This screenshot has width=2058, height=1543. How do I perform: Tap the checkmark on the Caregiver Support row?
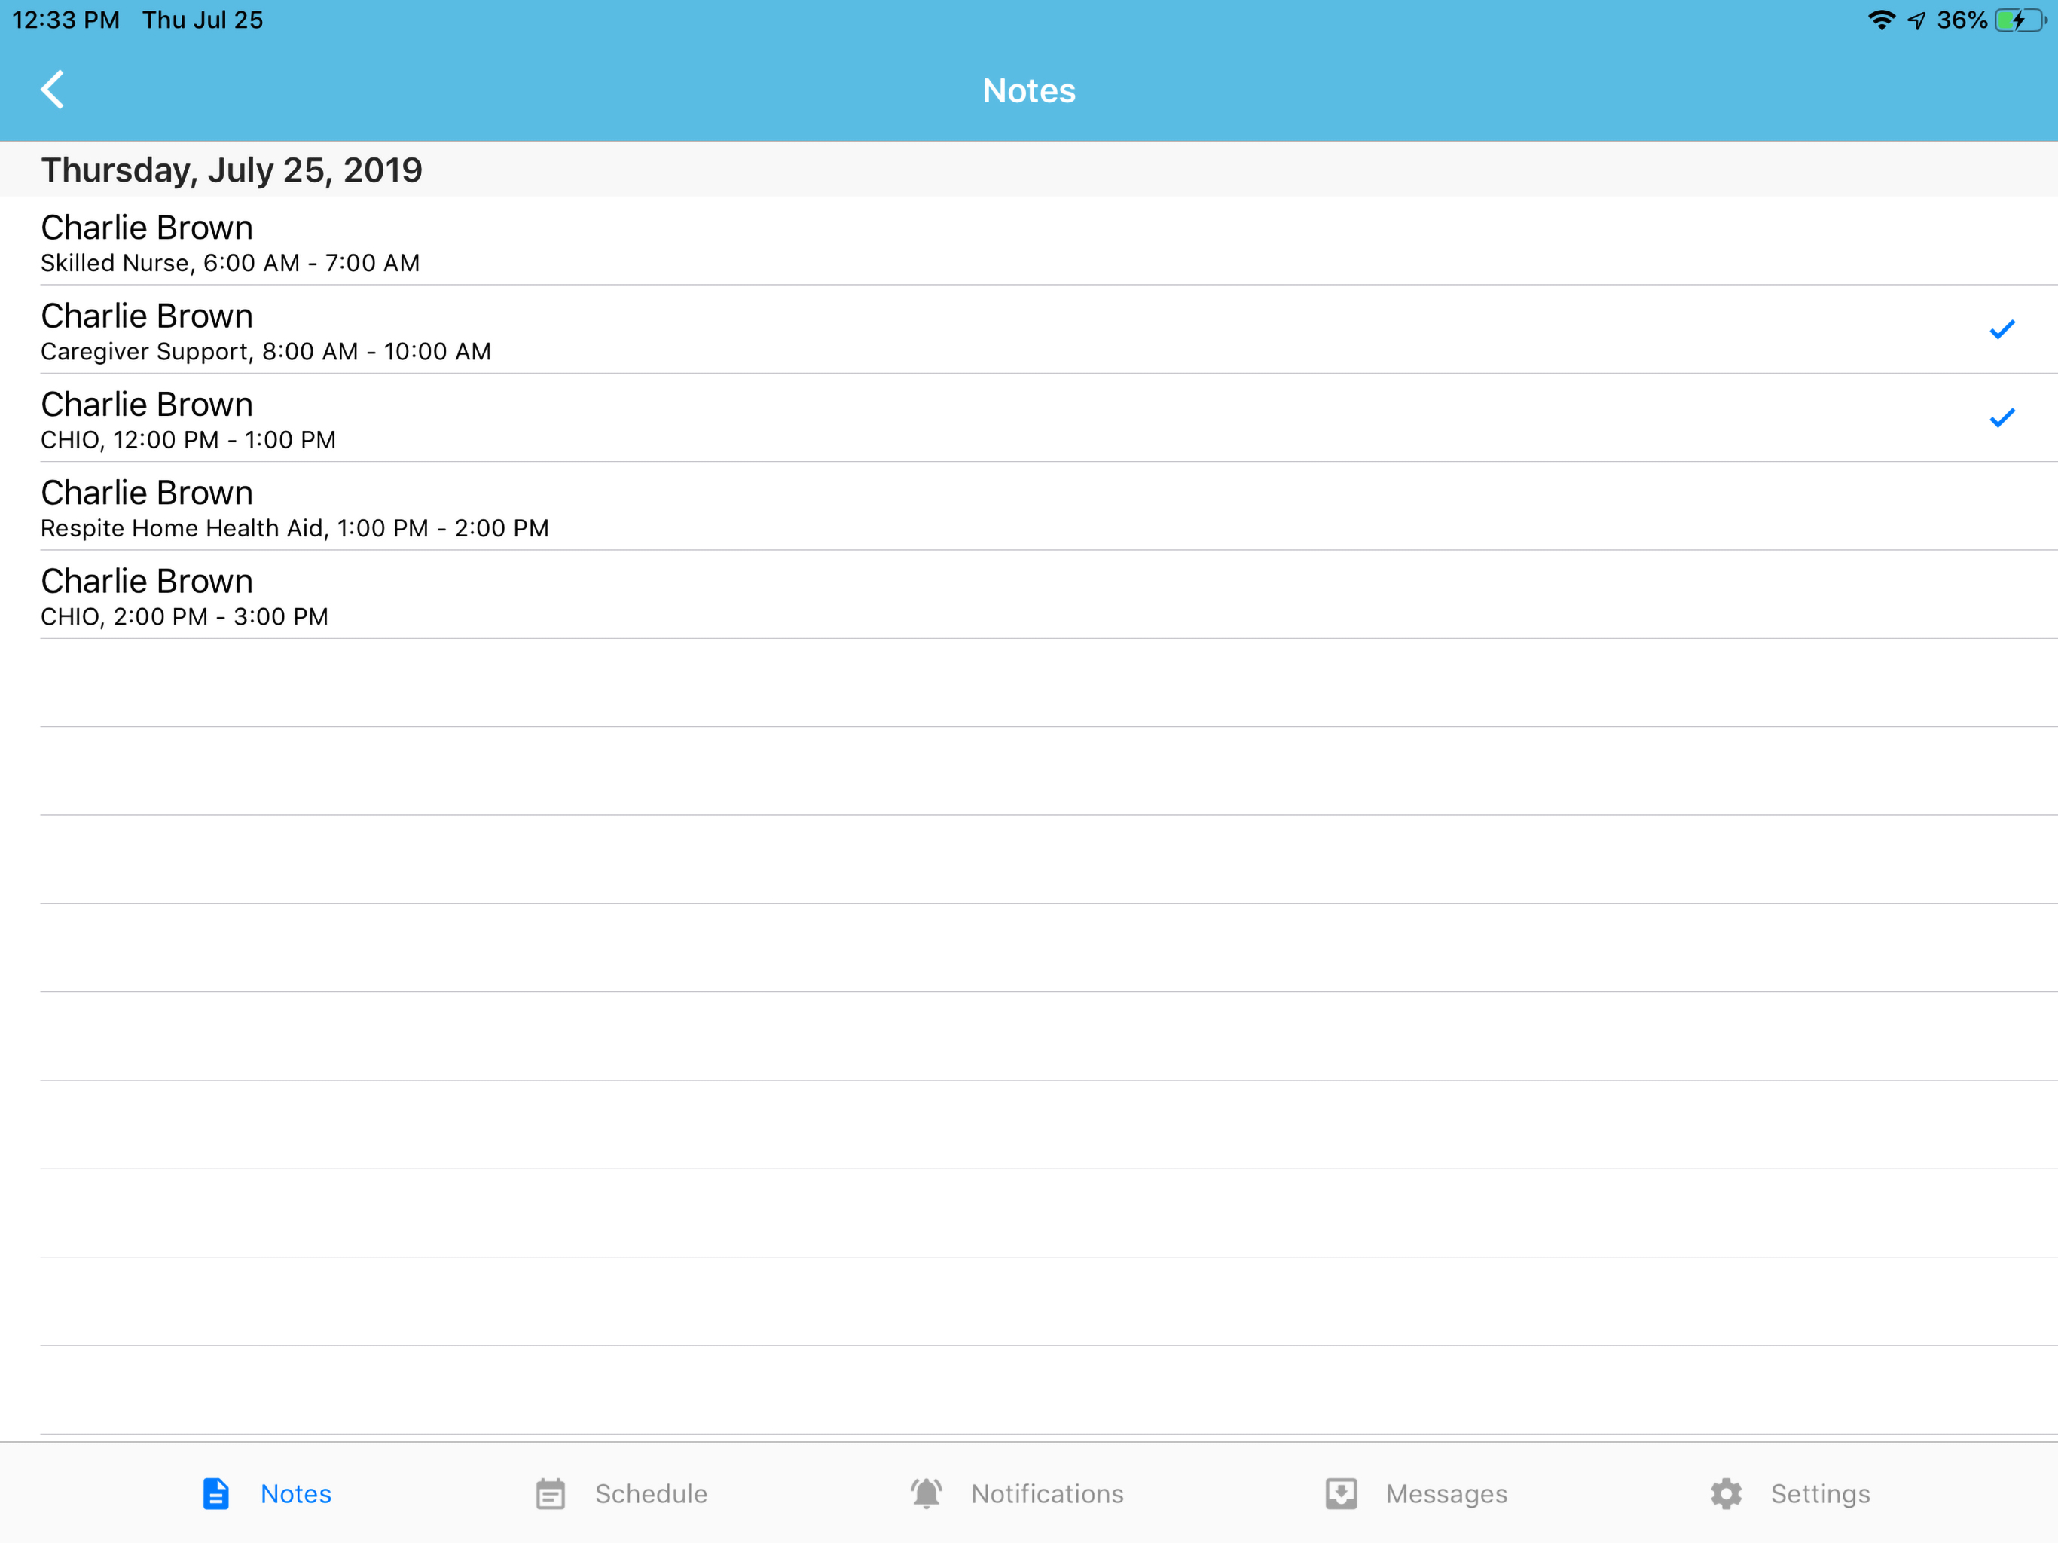click(2002, 329)
